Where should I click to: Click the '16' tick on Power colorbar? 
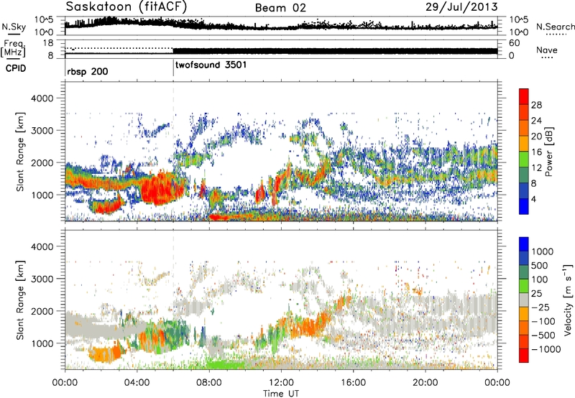click(x=536, y=152)
